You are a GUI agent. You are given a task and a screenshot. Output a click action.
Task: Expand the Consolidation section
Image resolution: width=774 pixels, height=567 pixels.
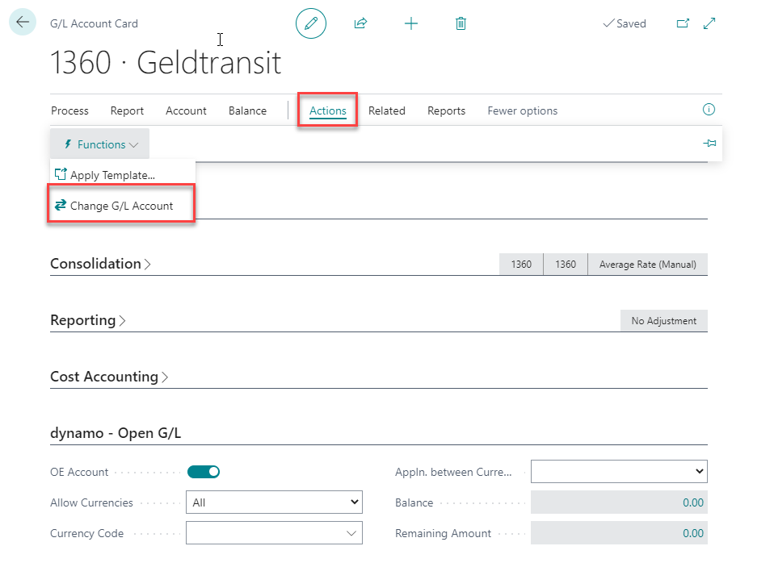point(100,264)
